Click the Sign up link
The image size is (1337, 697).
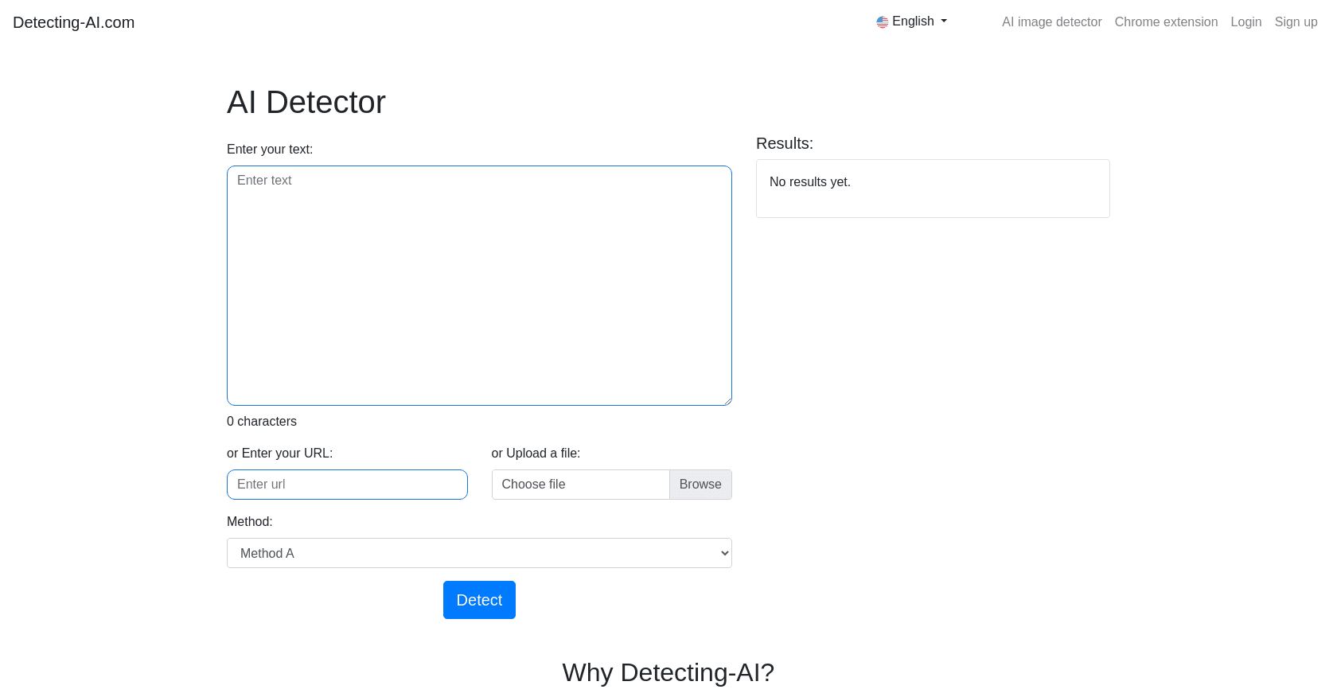tap(1296, 21)
